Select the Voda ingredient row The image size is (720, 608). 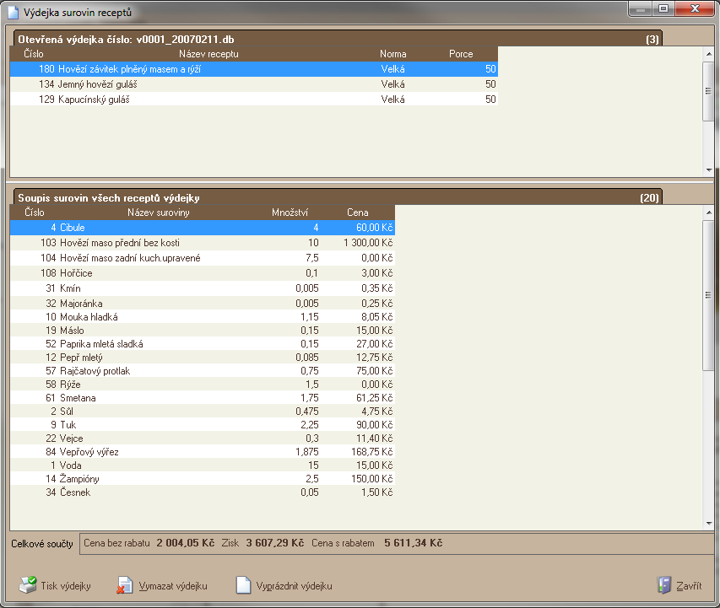pyautogui.click(x=202, y=465)
